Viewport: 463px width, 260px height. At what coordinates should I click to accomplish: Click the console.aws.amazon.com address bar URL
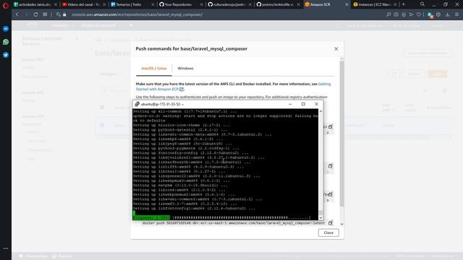pos(137,14)
